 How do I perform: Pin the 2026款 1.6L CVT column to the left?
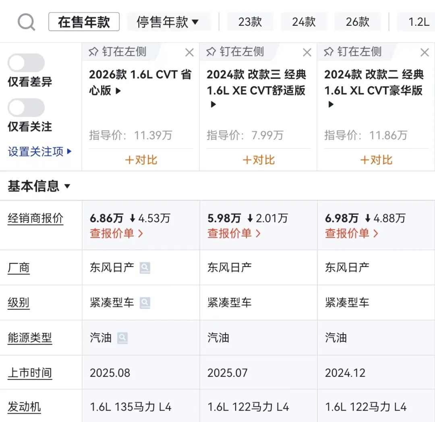(118, 52)
